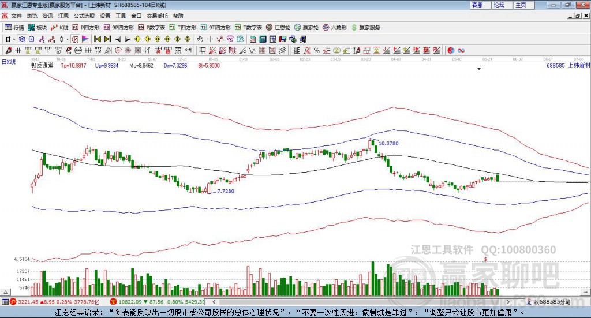
Task: Open the T数字表 tool
Action: click(x=248, y=28)
